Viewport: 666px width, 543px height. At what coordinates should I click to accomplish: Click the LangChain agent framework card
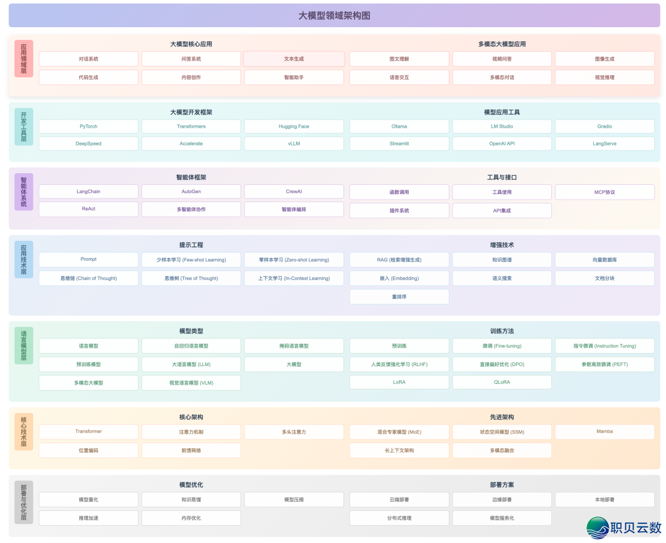[x=88, y=192]
